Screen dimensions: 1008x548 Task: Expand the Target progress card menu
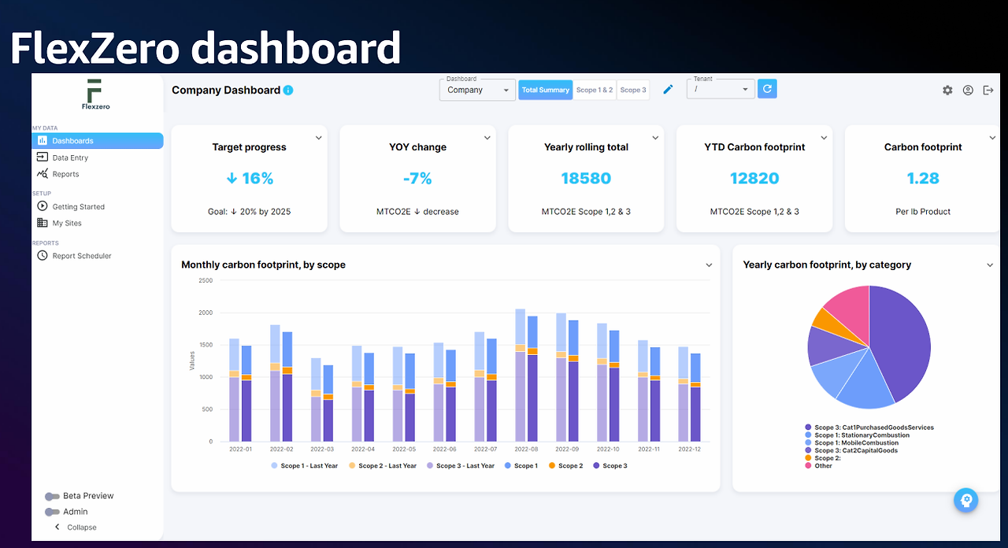(x=319, y=138)
